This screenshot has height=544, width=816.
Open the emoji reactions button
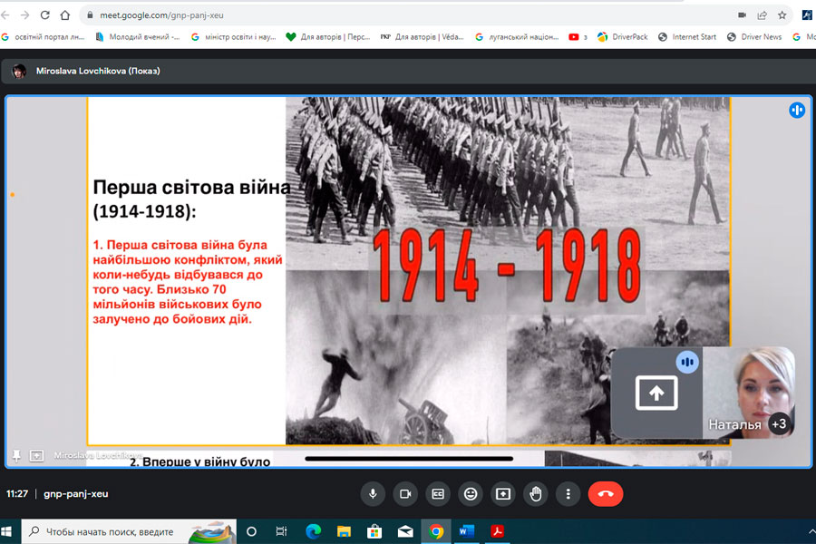point(470,494)
